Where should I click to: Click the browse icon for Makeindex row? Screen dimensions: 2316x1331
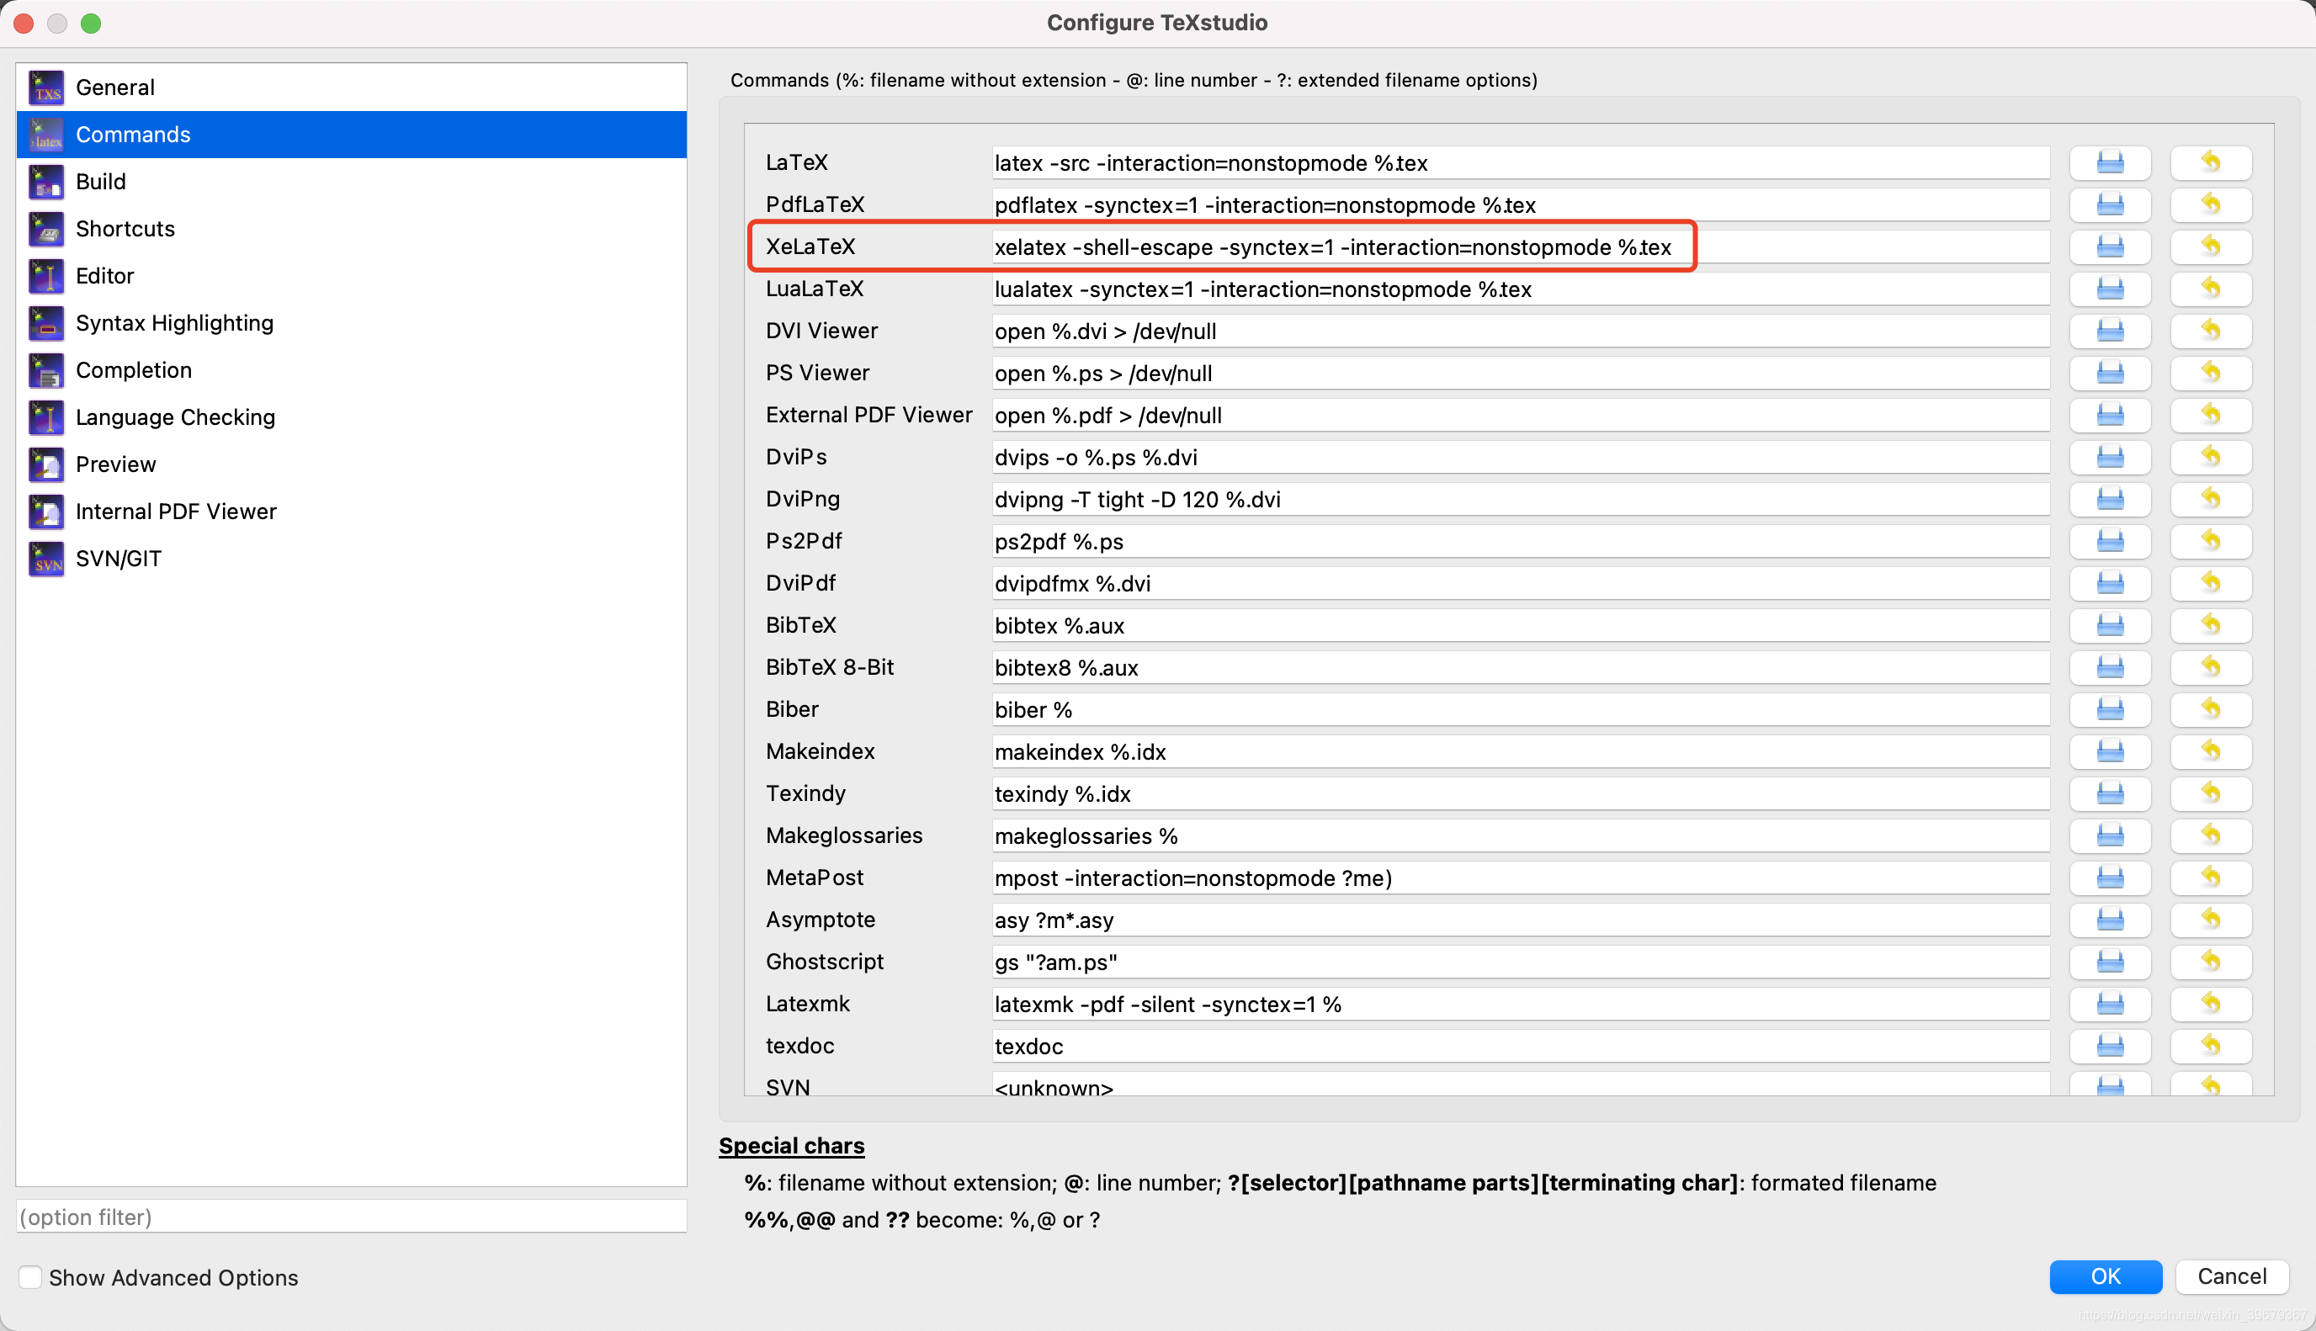coord(2109,751)
